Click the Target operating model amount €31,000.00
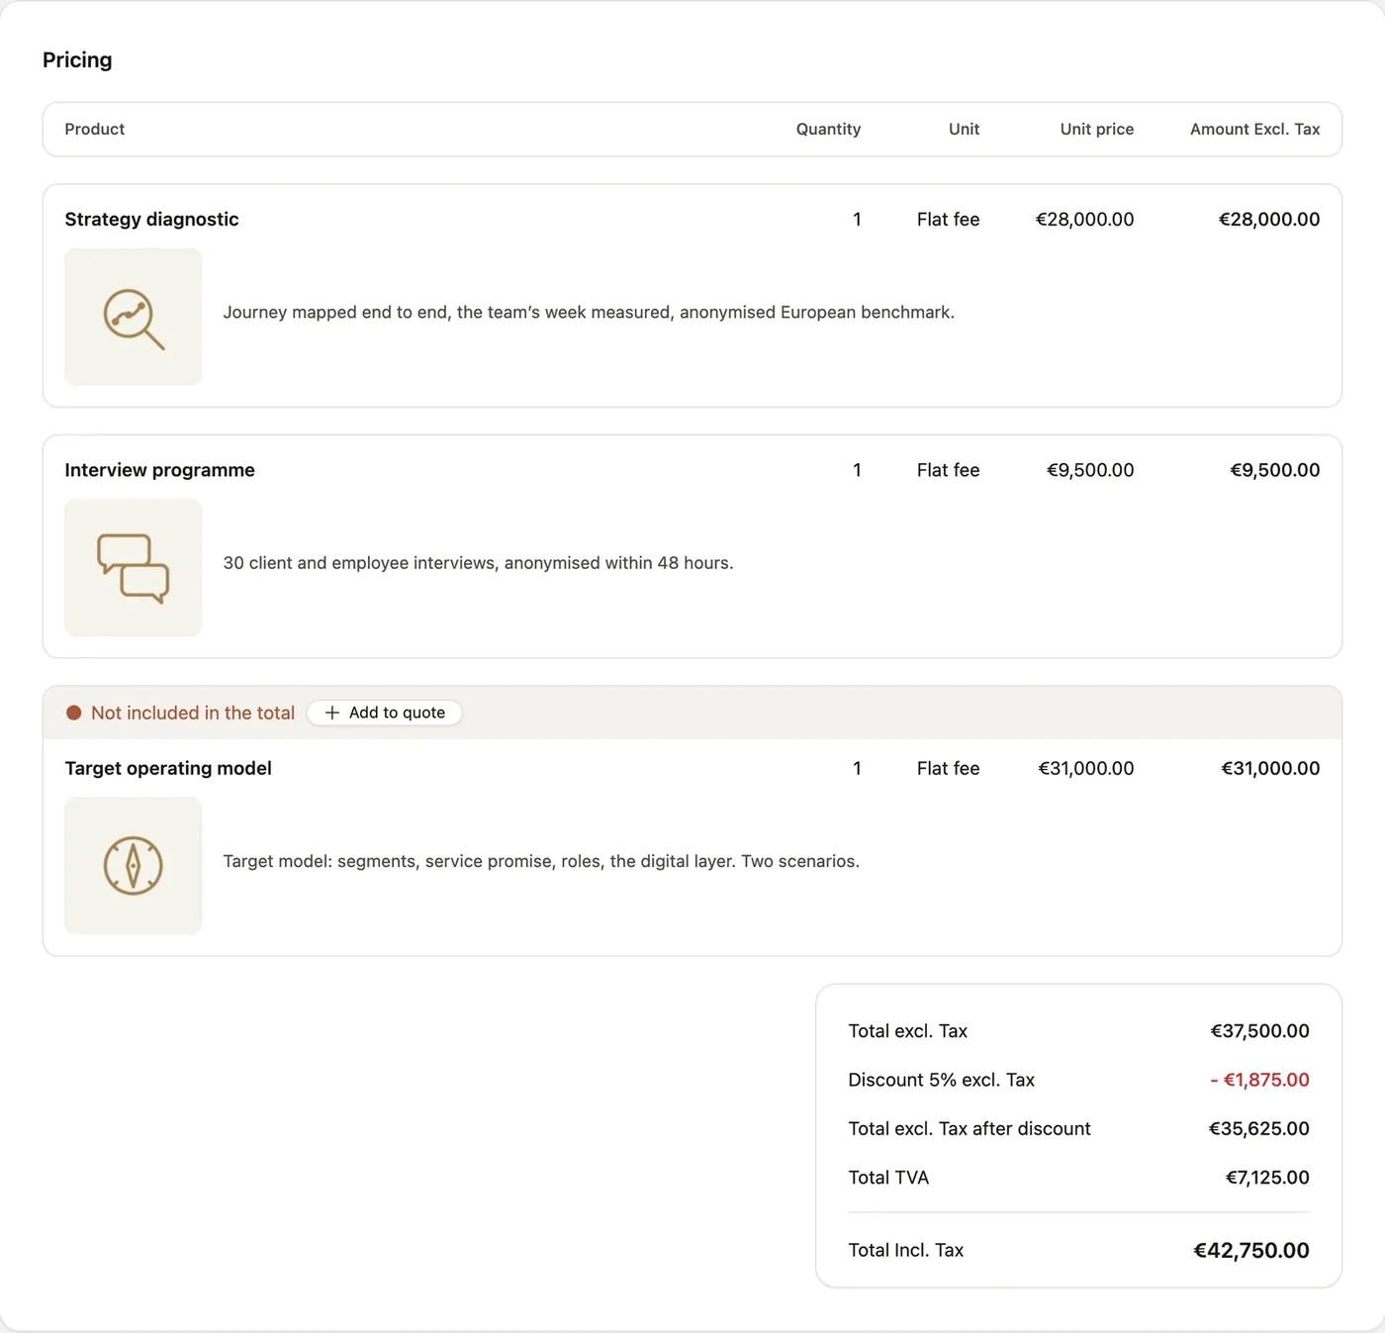 tap(1270, 769)
